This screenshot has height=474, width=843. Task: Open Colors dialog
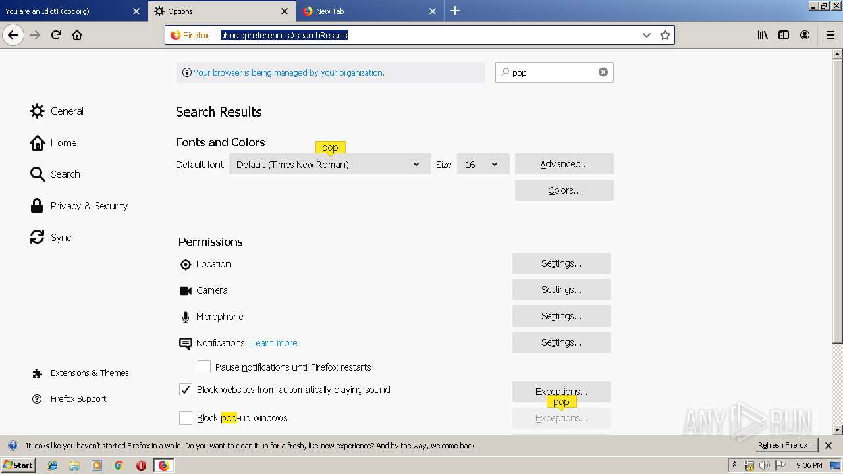(x=564, y=190)
